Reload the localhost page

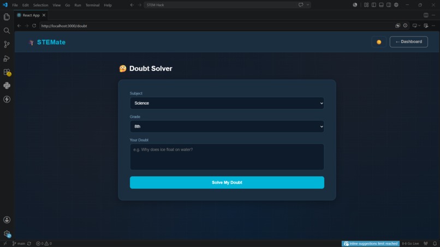point(34,26)
